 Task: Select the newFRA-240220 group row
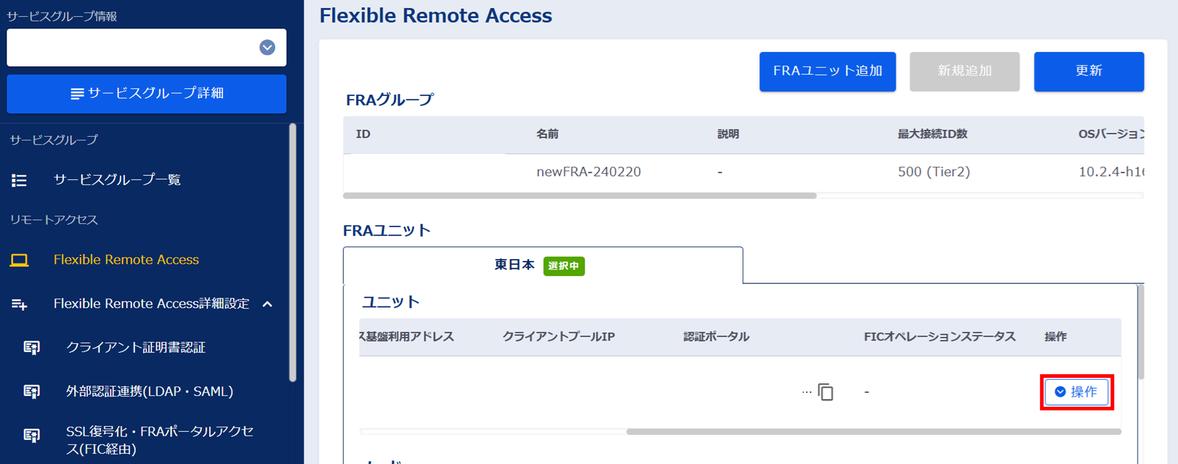click(589, 172)
